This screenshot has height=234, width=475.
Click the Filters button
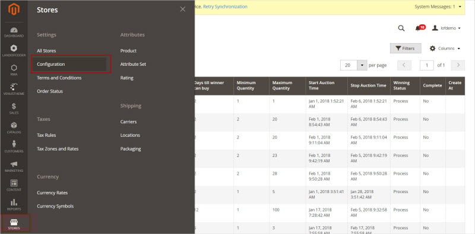point(406,49)
